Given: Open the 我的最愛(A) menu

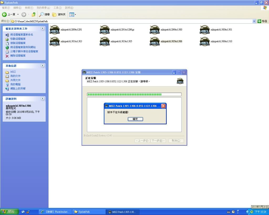Looking at the screenshot, I should click(43, 8).
